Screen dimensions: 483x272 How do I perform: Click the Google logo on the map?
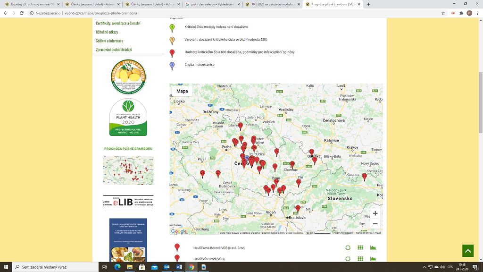pyautogui.click(x=179, y=231)
